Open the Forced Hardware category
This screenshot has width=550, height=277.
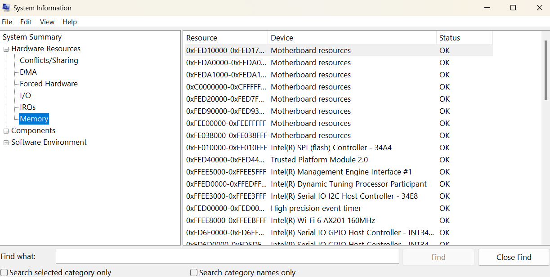click(x=49, y=84)
